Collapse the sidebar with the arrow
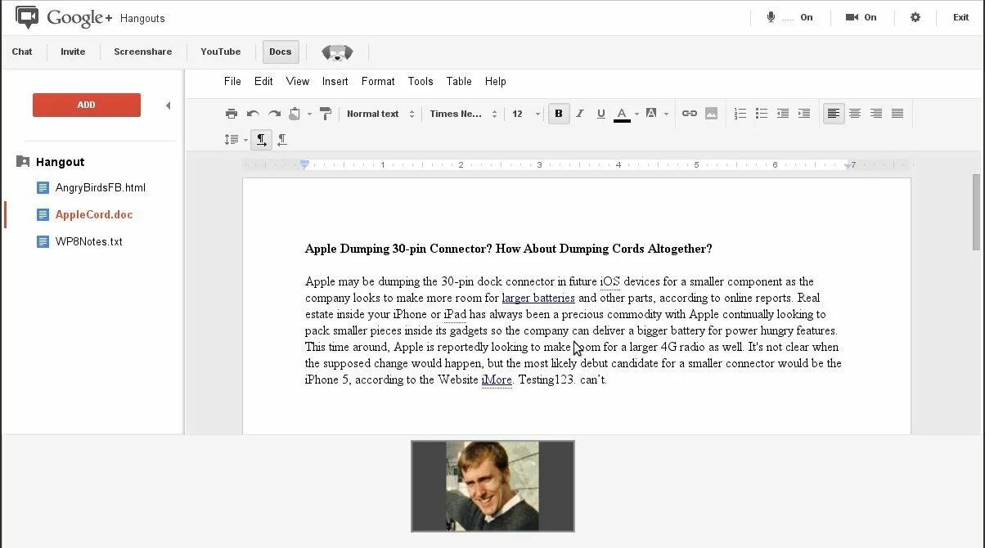Viewport: 985px width, 548px height. [x=168, y=105]
